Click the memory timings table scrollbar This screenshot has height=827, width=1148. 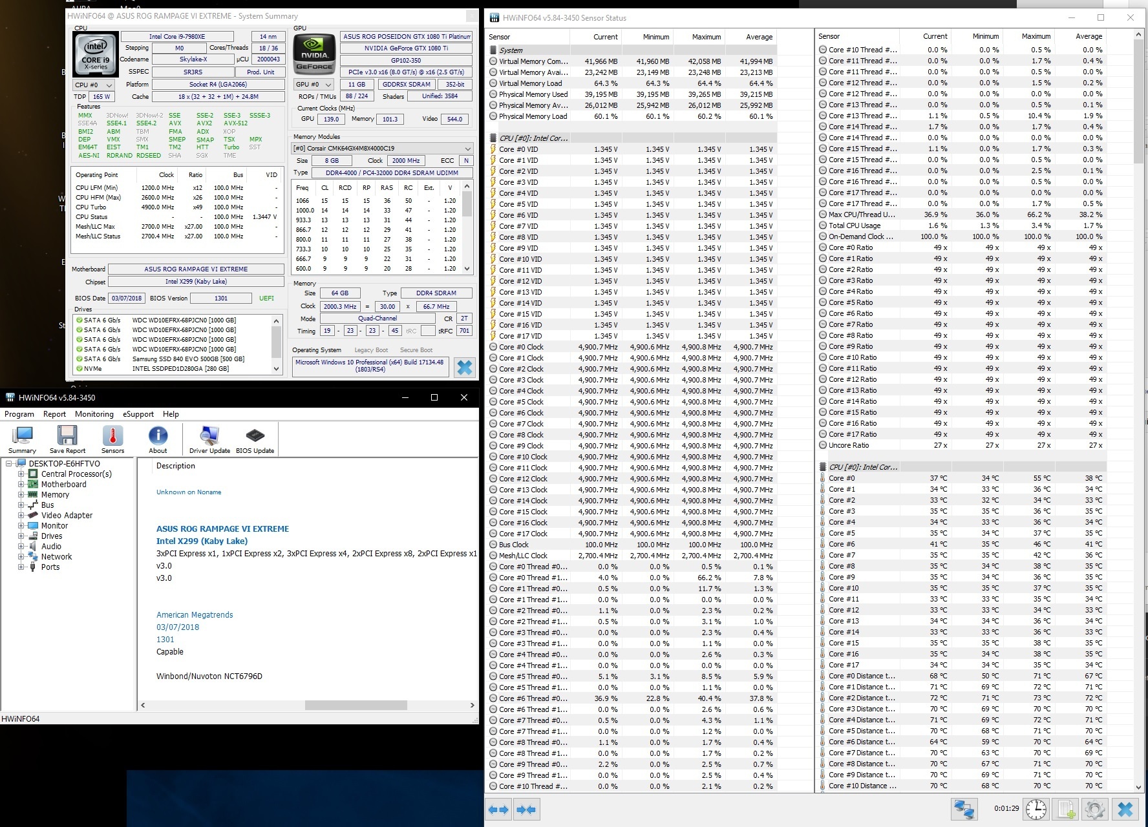click(467, 227)
